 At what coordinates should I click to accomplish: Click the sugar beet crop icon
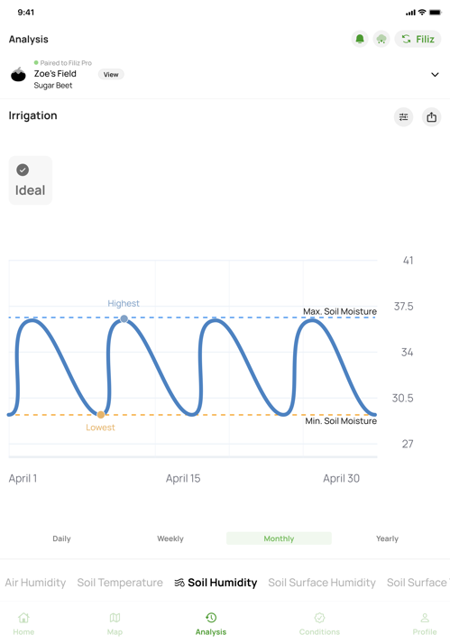tap(18, 74)
